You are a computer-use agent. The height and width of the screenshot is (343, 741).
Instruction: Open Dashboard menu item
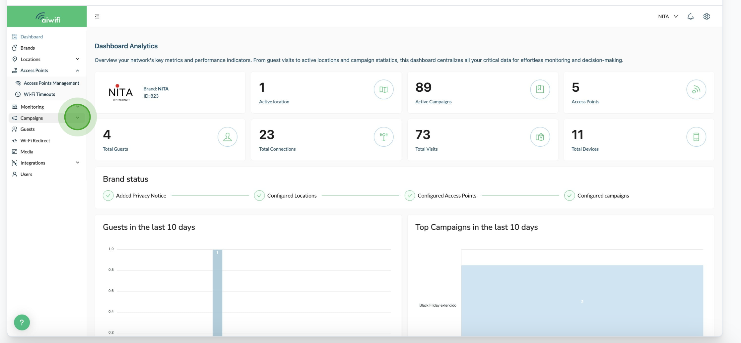coord(46,36)
